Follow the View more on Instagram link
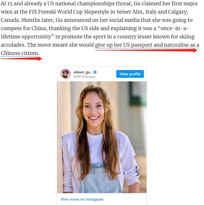The height and width of the screenshot is (205, 204). [x=82, y=199]
